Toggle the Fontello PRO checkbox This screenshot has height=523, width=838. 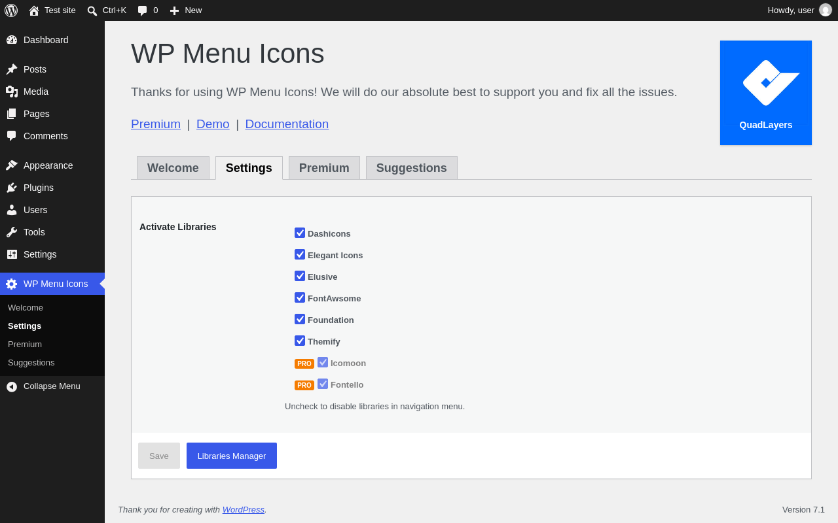coord(323,384)
